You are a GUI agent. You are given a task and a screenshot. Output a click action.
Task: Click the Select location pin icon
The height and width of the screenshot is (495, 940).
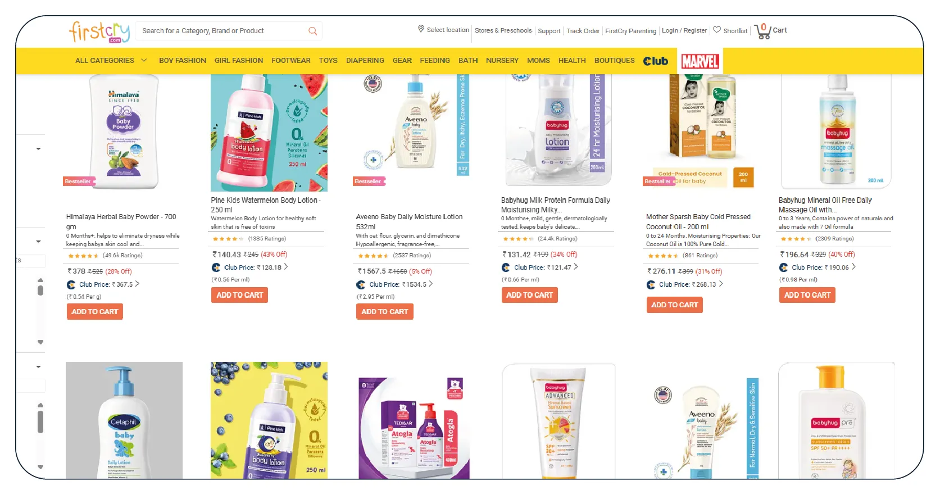(x=421, y=29)
